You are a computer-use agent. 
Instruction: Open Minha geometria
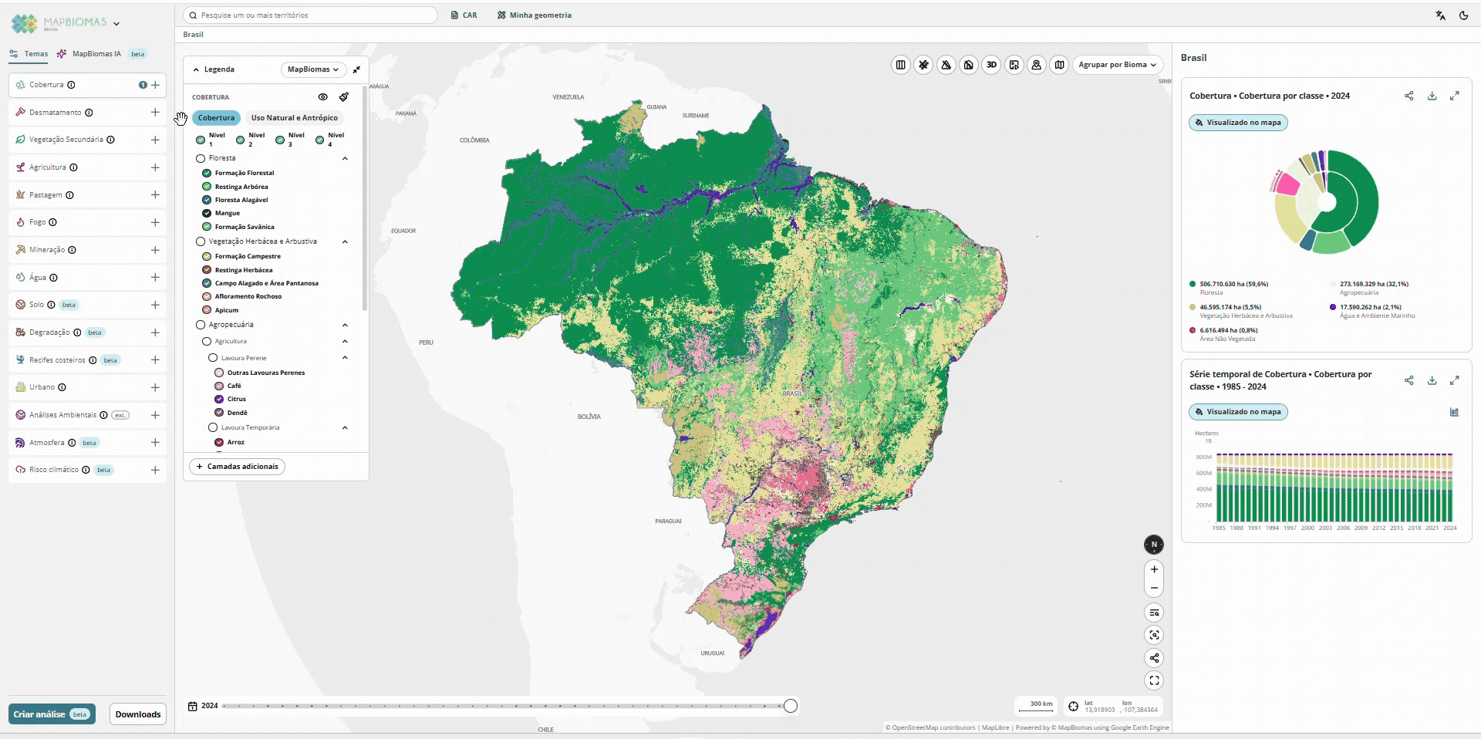coord(534,15)
